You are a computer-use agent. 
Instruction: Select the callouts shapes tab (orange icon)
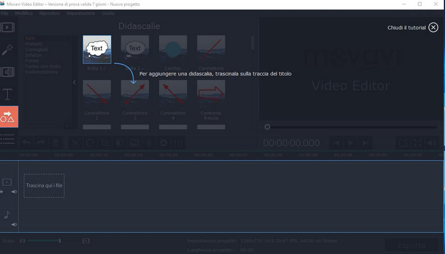pos(9,117)
